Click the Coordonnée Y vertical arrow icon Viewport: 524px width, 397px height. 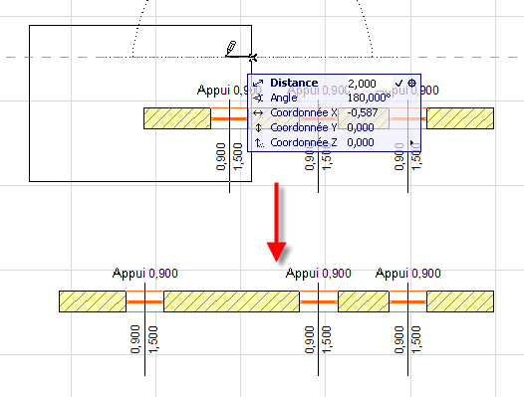[258, 127]
